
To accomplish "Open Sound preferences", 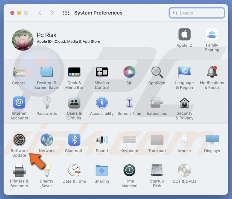I will pyautogui.click(x=102, y=140).
